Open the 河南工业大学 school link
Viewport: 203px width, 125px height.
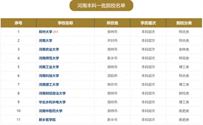pos(49,67)
